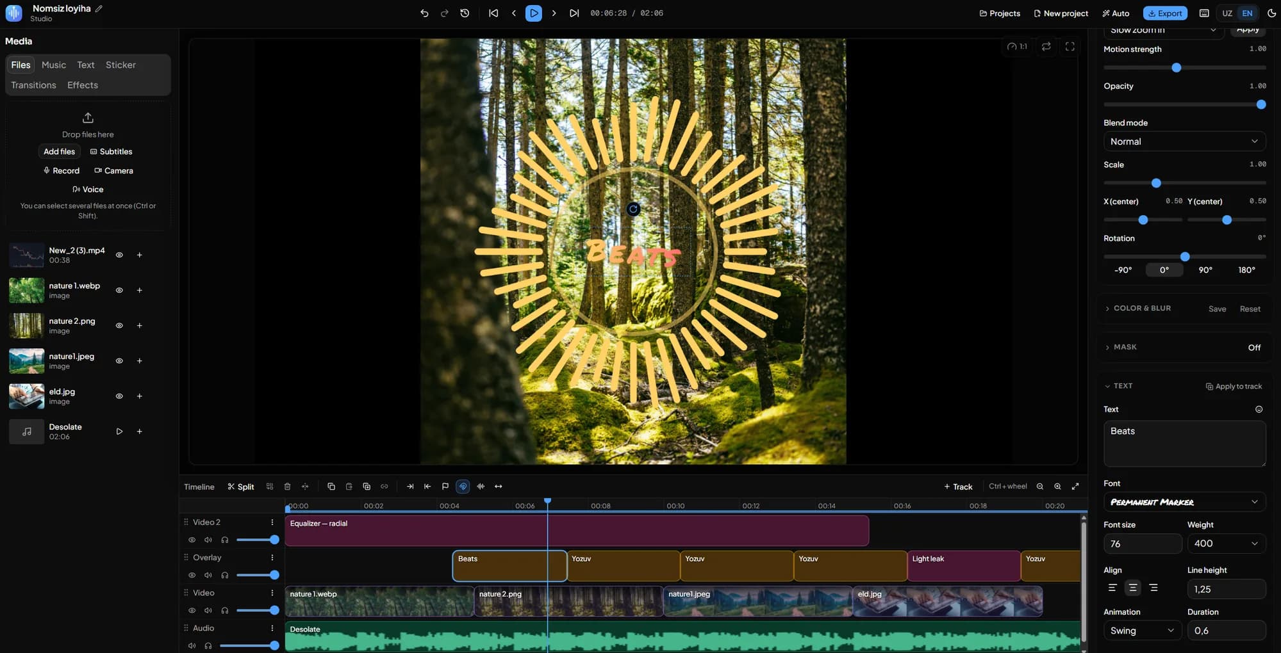Image resolution: width=1281 pixels, height=653 pixels.
Task: Delete the selected clip trash icon
Action: tap(287, 487)
